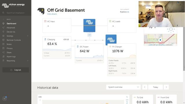Click the circular icon at sidebar bottom
185x104 pixels.
pos(5,98)
